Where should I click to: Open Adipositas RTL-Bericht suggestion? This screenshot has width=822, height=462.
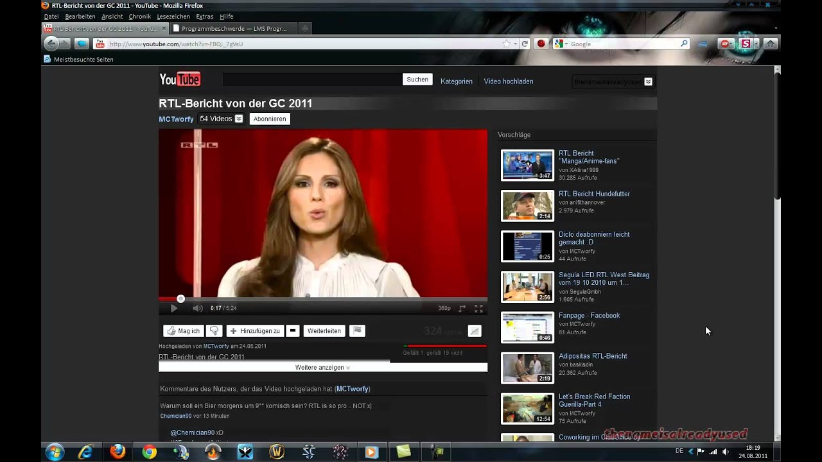coord(593,356)
